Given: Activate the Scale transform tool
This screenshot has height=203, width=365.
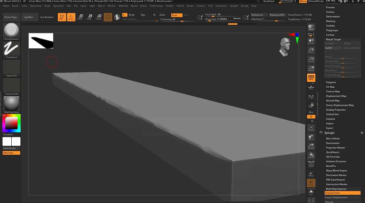Looking at the screenshot, I should pos(89,17).
